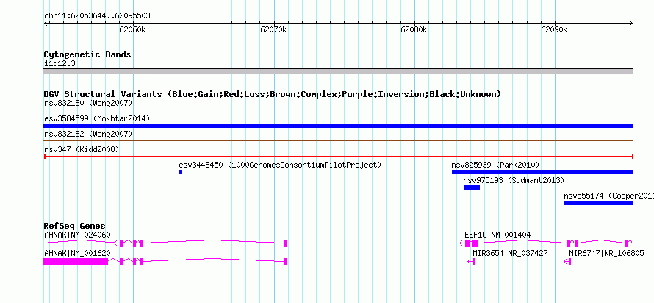
Task: Click the large magenta AHNAK NM_001620 exon block
Action: [76, 262]
